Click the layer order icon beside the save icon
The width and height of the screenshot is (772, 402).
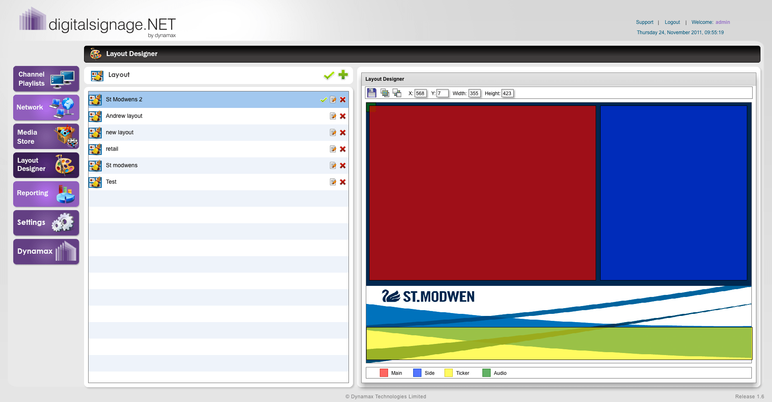click(x=385, y=93)
